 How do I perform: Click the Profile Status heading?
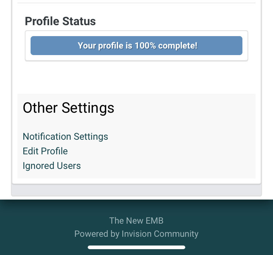[60, 21]
